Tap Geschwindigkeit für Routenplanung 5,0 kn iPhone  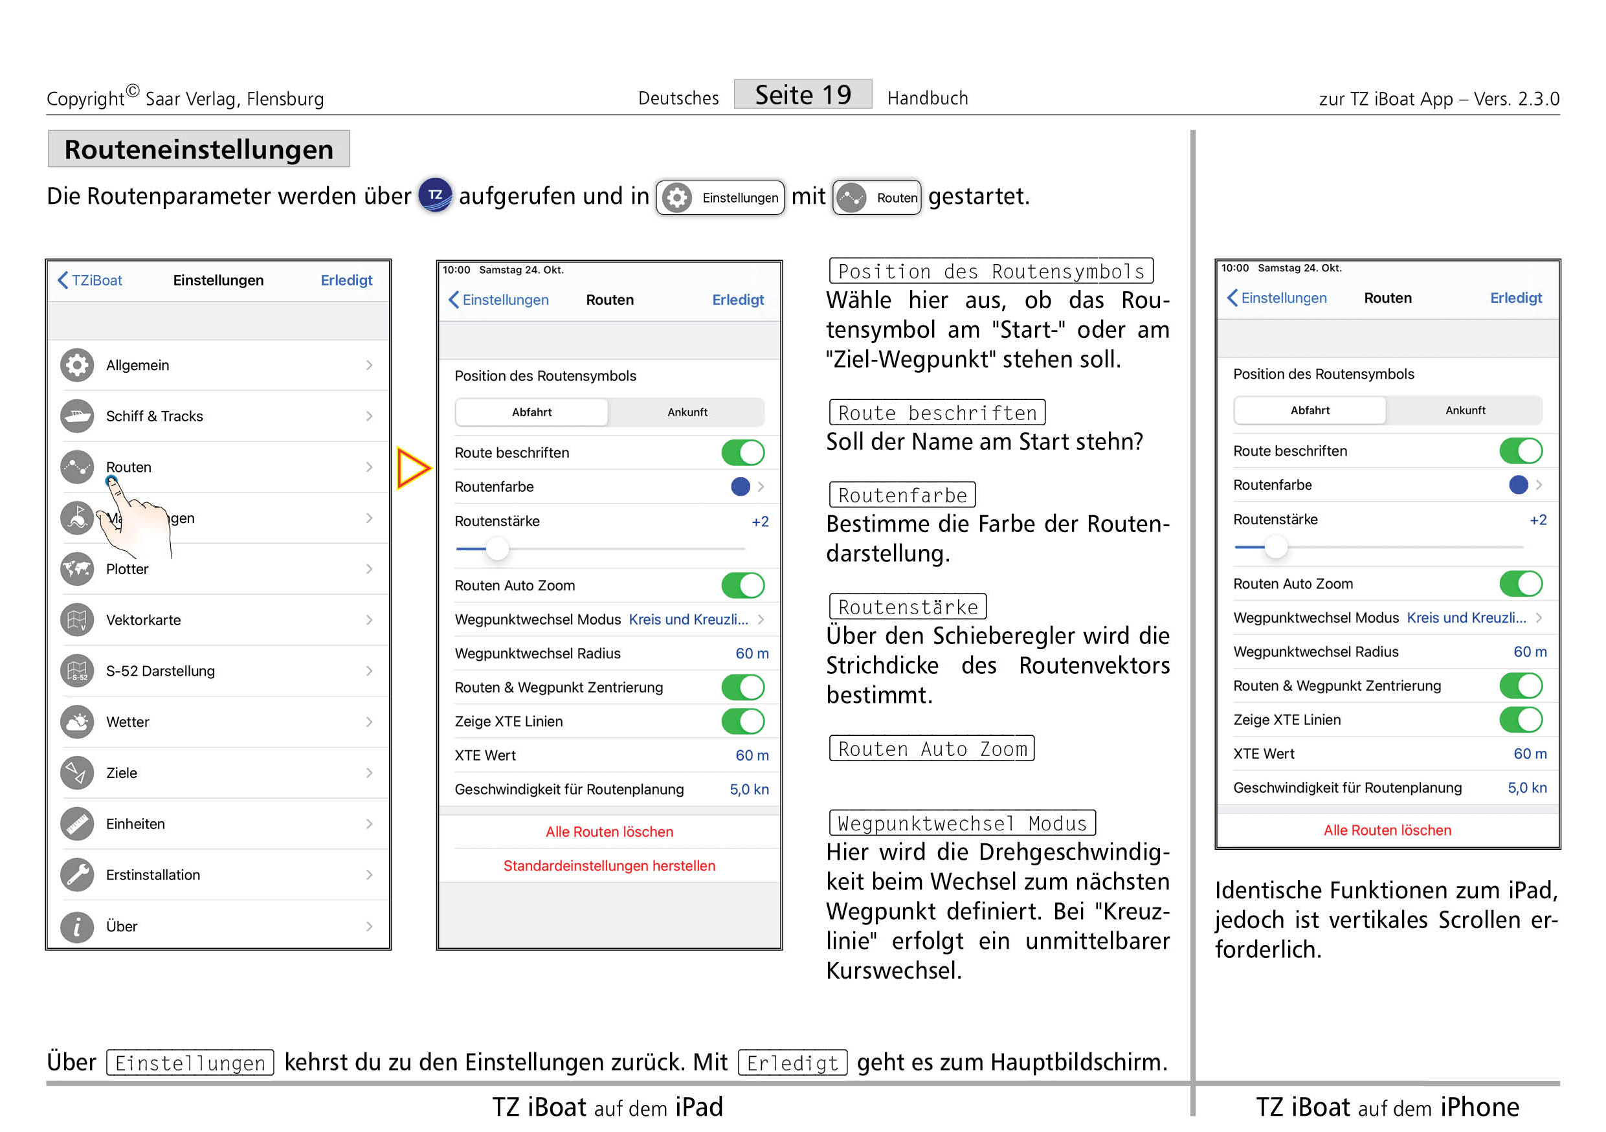tap(1527, 788)
